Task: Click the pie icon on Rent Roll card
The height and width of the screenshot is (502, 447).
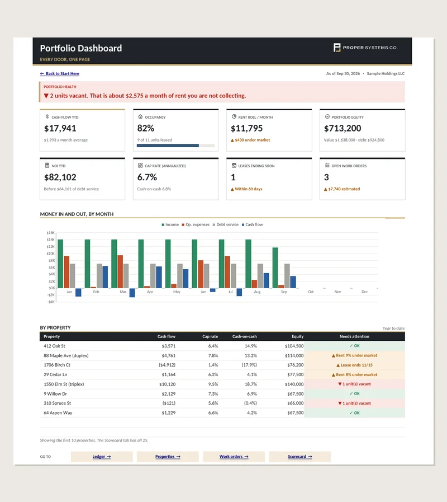Action: pos(234,116)
